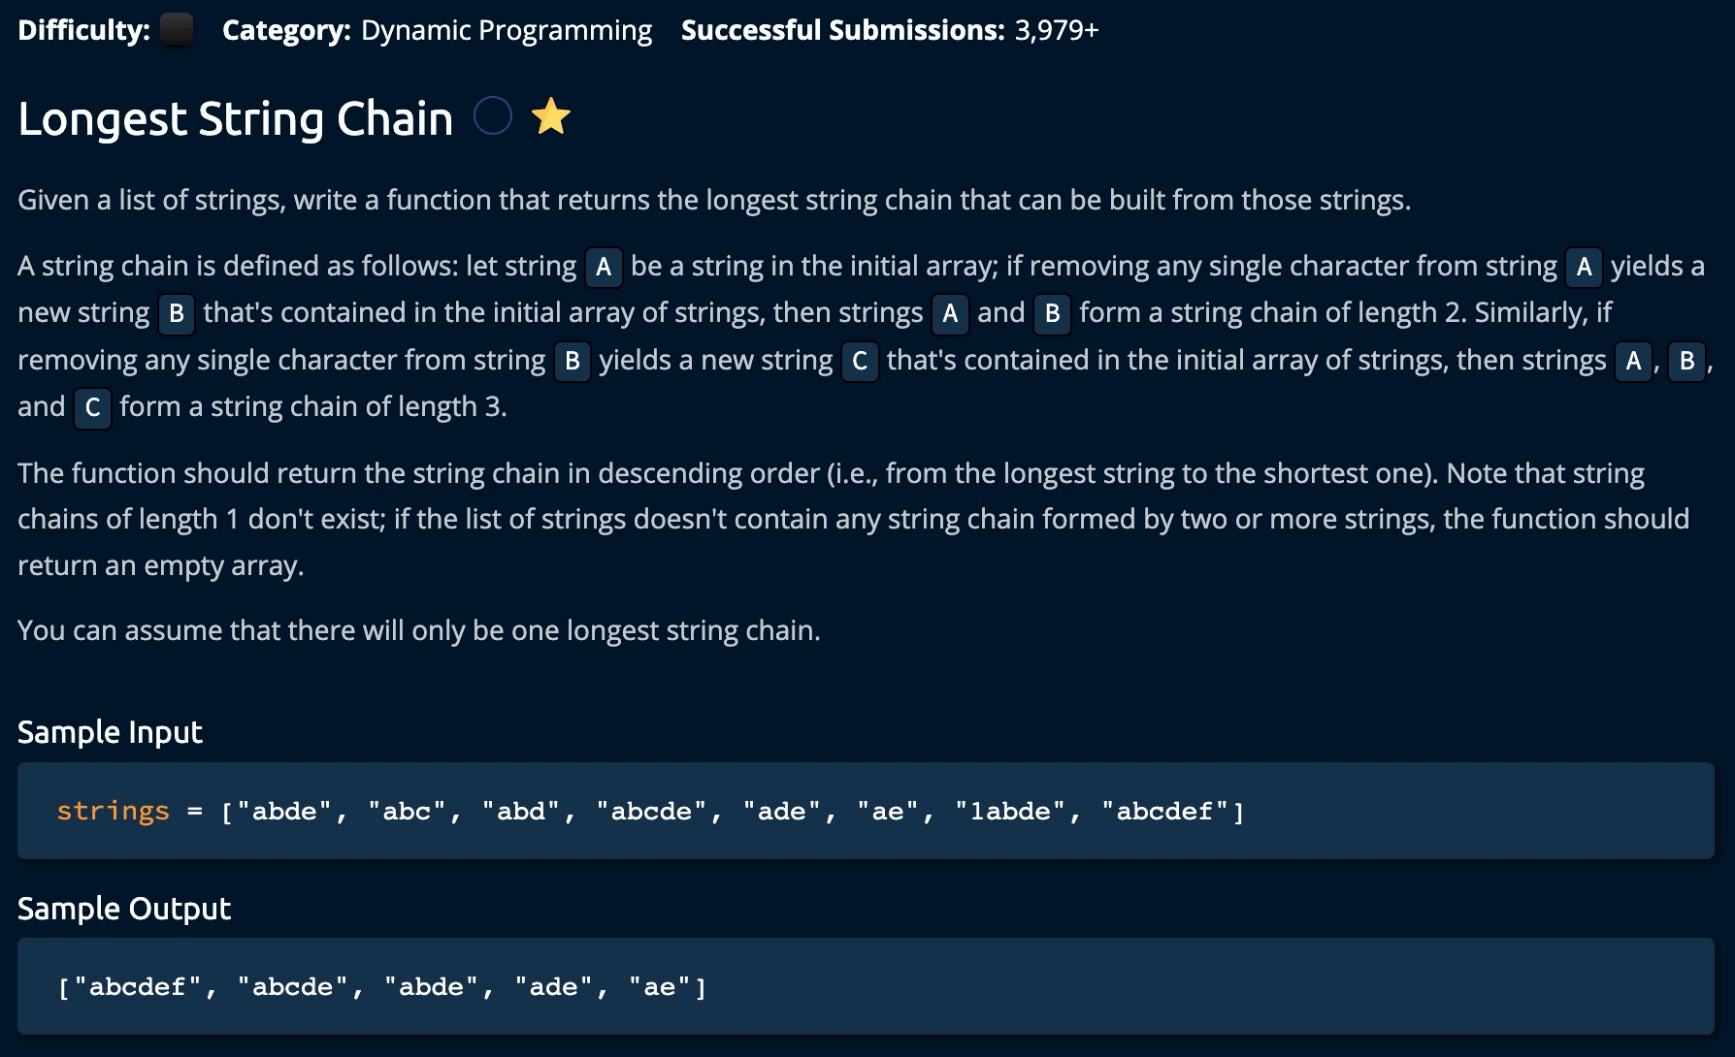Click the B badge before "that's contained"

[177, 313]
